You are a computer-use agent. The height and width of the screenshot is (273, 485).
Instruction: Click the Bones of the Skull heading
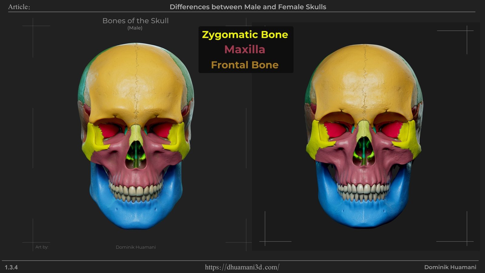(135, 21)
